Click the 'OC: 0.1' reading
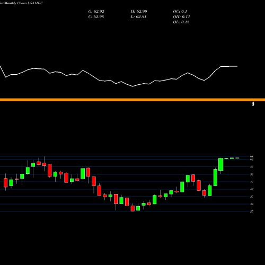265x265 pixels. [x=180, y=12]
